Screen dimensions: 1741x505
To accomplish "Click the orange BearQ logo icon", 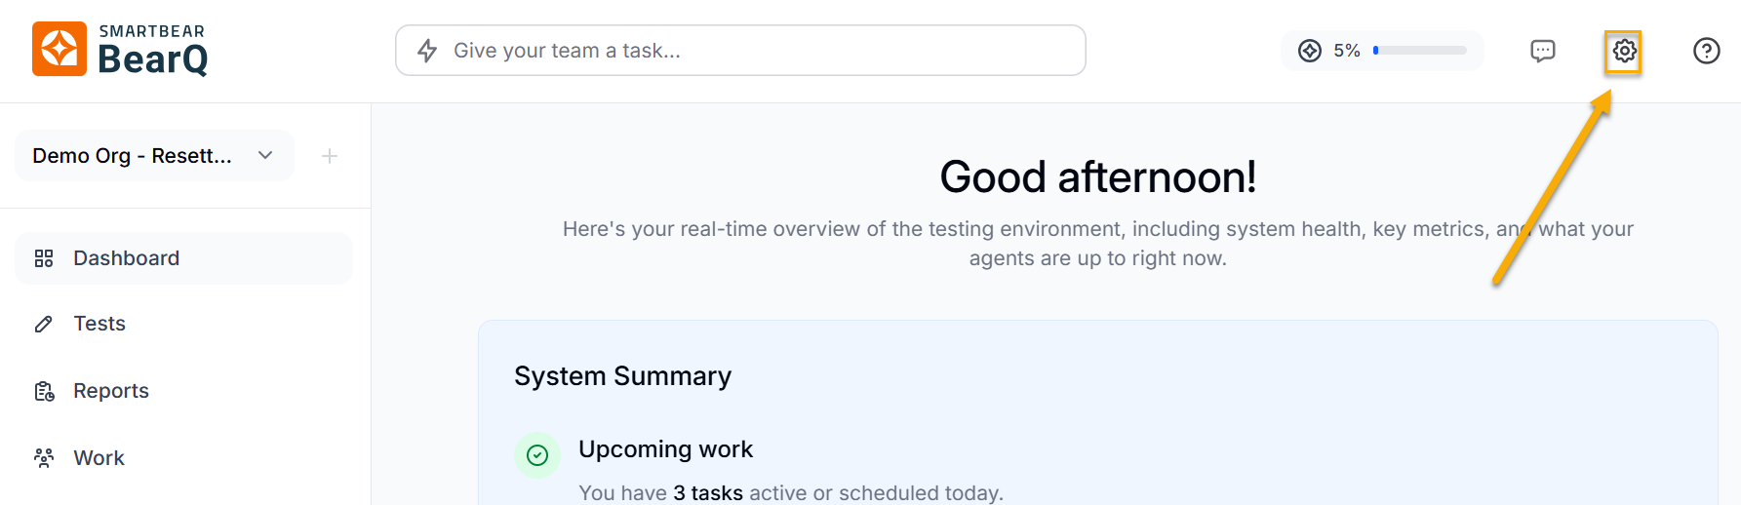I will pos(59,49).
